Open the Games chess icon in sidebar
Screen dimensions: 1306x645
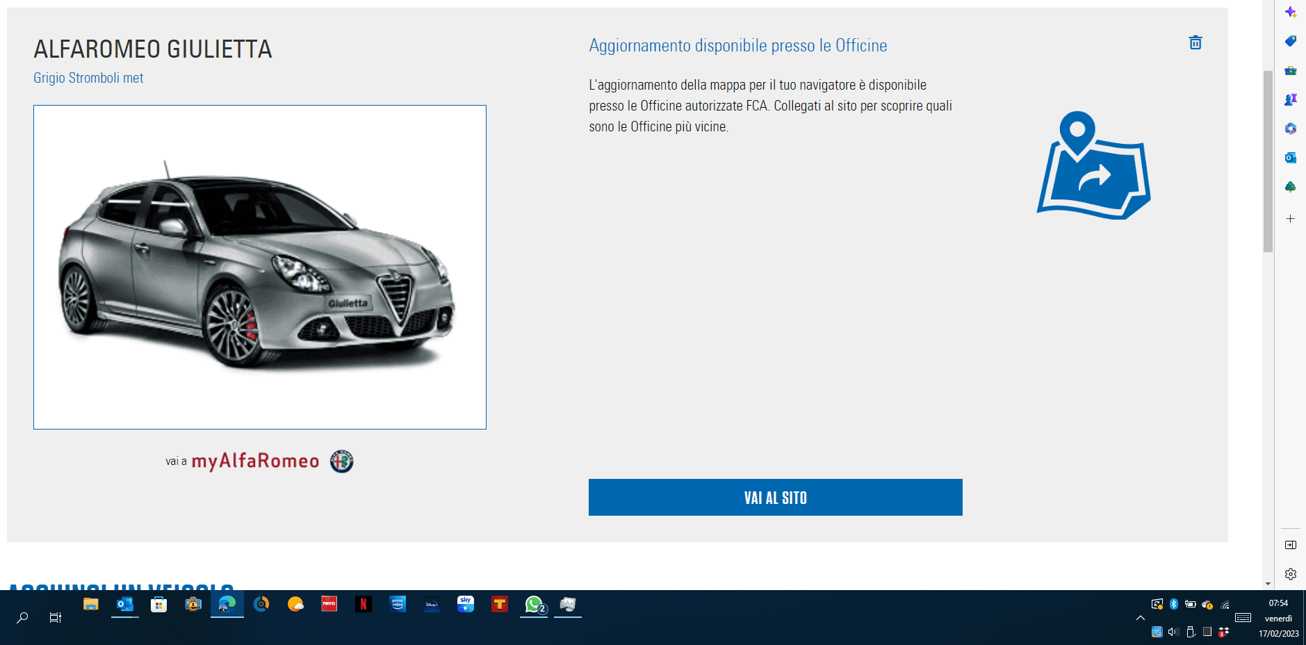(x=1290, y=99)
